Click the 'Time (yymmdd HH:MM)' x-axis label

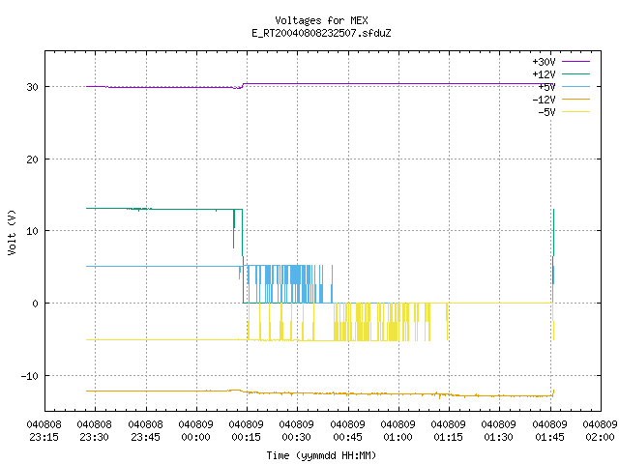321,455
